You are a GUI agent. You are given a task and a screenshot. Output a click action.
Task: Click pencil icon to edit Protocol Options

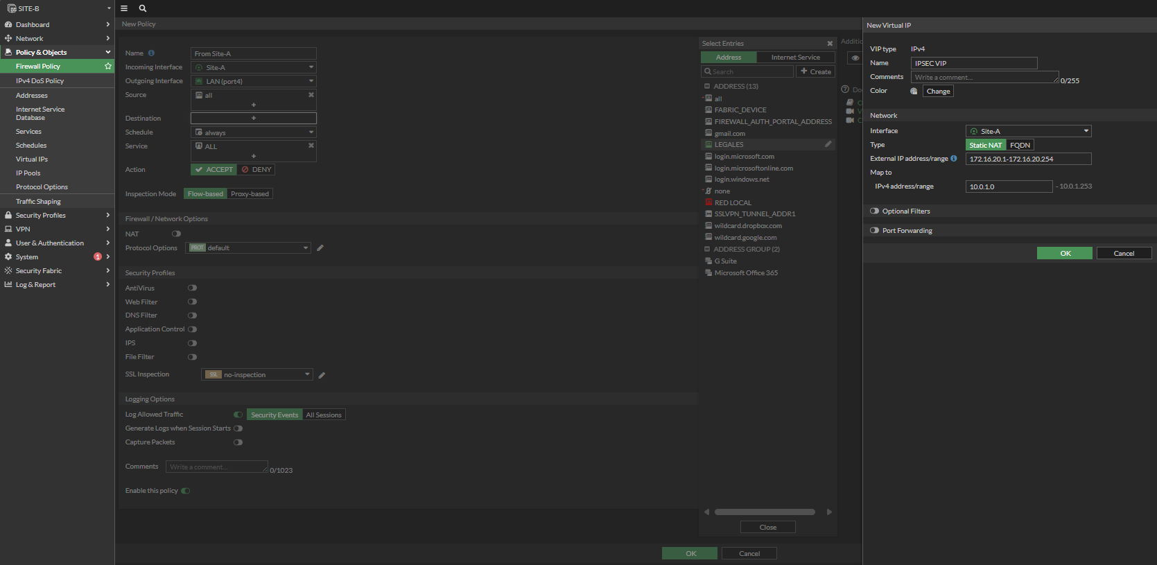pos(320,248)
